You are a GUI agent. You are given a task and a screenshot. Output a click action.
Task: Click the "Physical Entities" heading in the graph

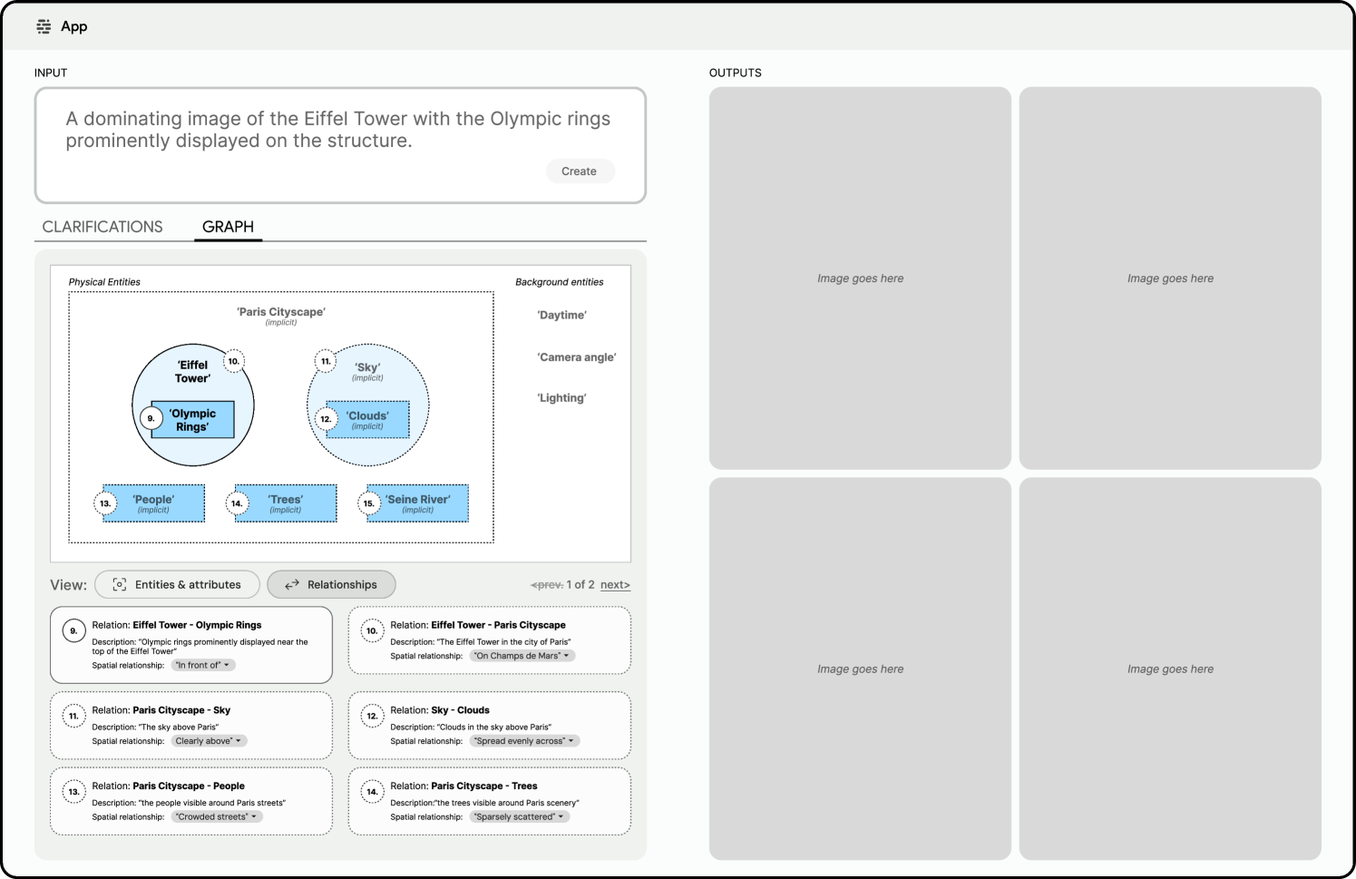click(104, 282)
